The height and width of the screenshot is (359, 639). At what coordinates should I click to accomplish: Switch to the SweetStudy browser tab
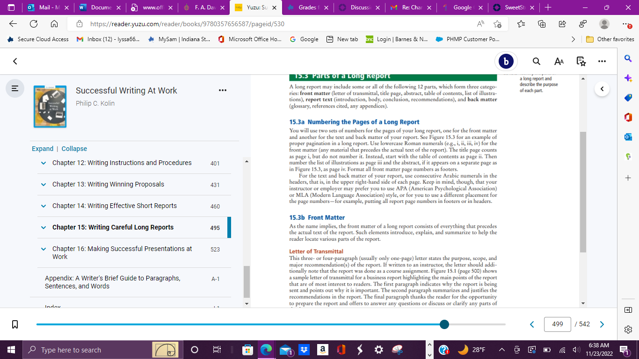point(513,7)
